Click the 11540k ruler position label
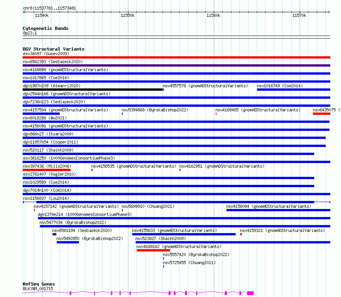Viewport: 341px width, 297px height. pos(42,15)
